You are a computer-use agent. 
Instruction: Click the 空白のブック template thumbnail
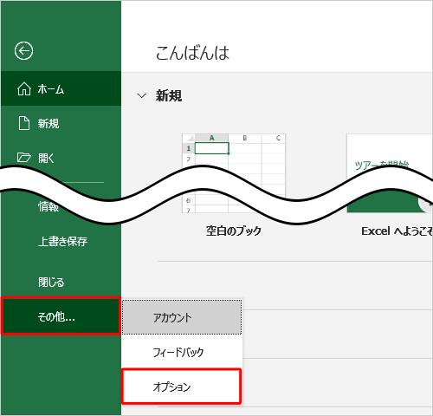click(234, 173)
